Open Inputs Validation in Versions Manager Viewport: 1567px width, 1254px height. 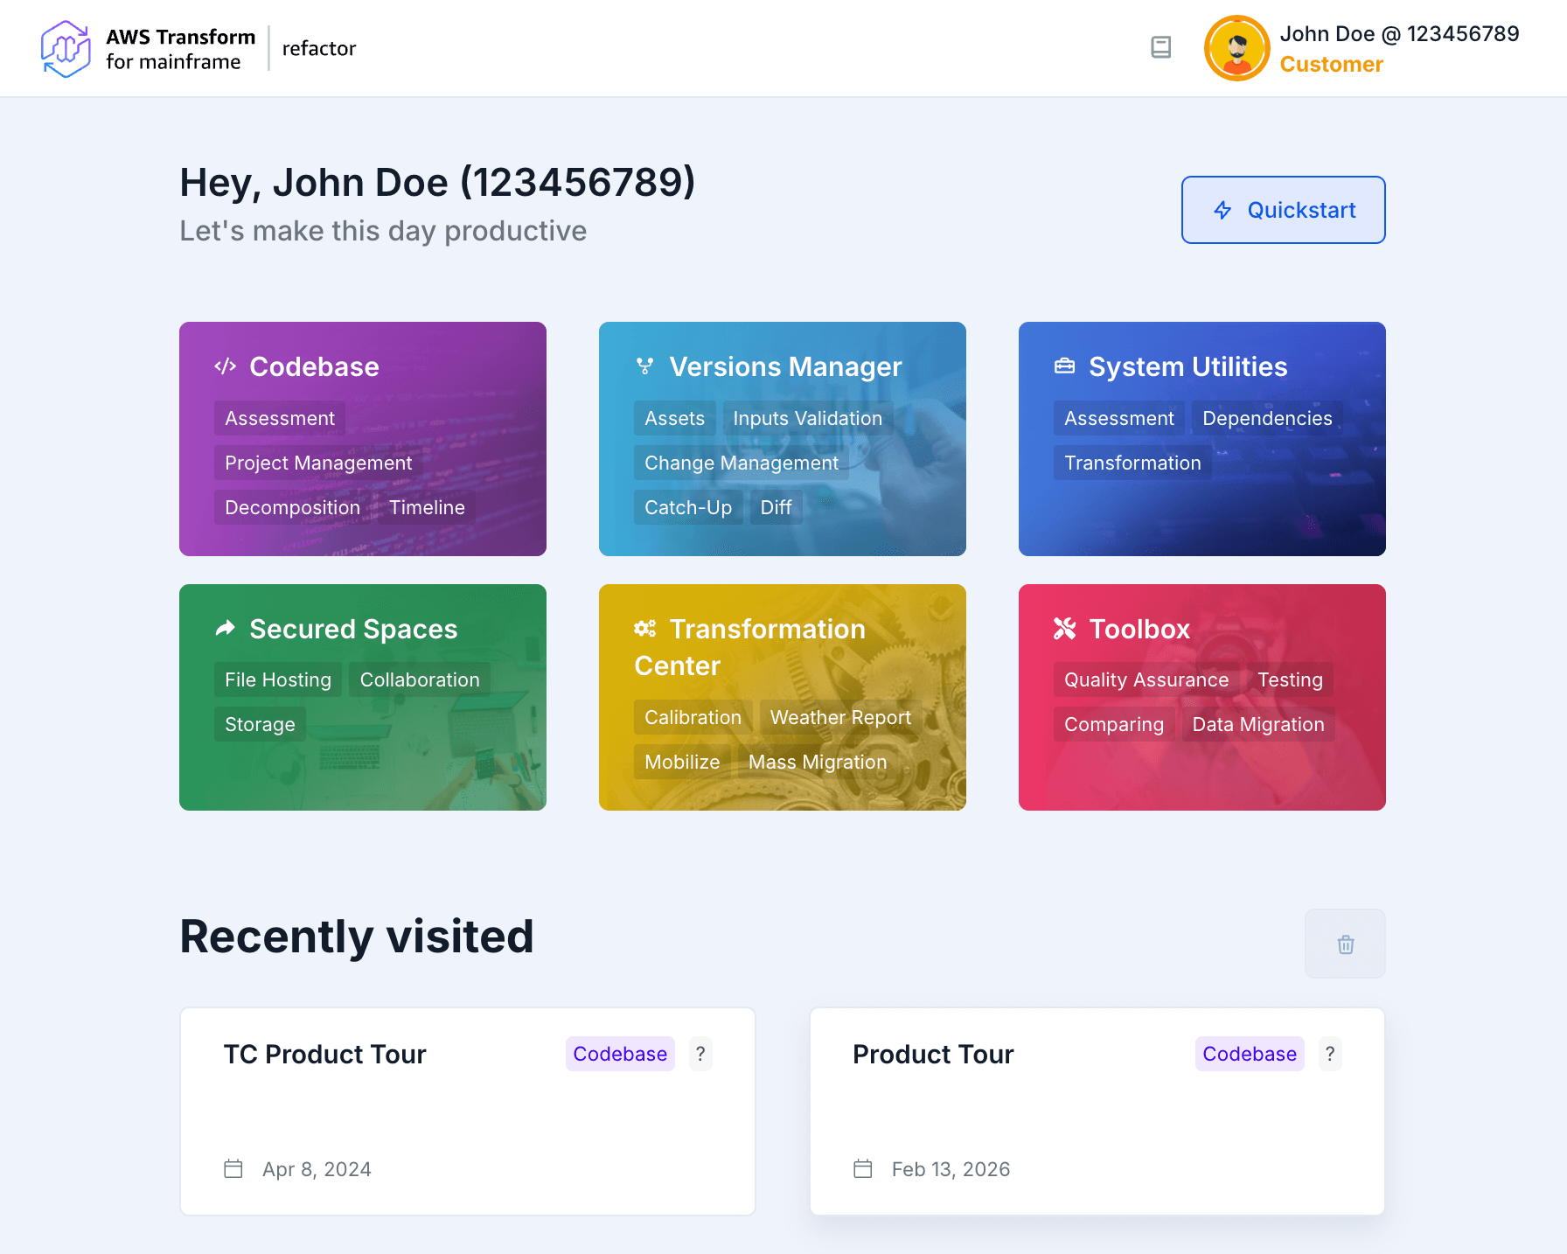tap(807, 418)
